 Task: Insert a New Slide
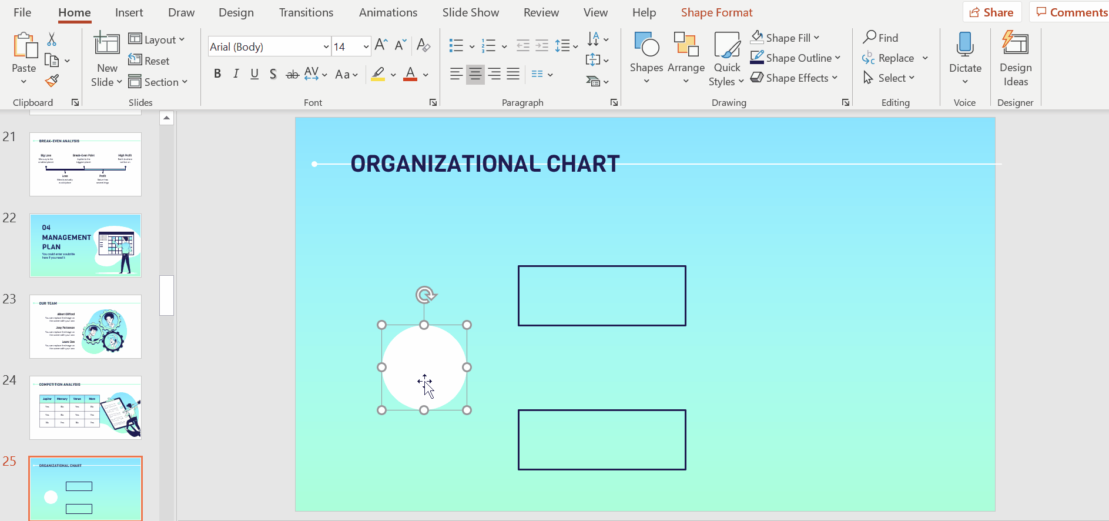click(x=106, y=50)
